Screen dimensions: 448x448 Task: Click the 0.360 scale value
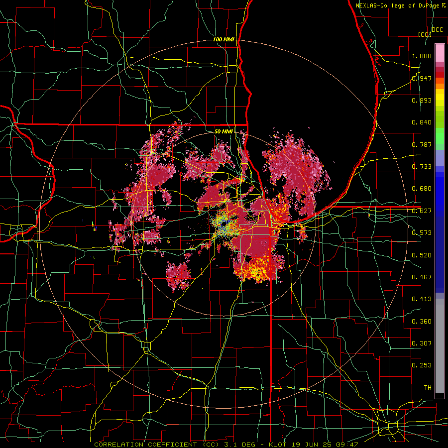click(422, 322)
